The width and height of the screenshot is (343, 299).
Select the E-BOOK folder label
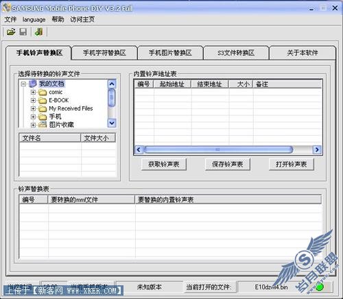59,101
